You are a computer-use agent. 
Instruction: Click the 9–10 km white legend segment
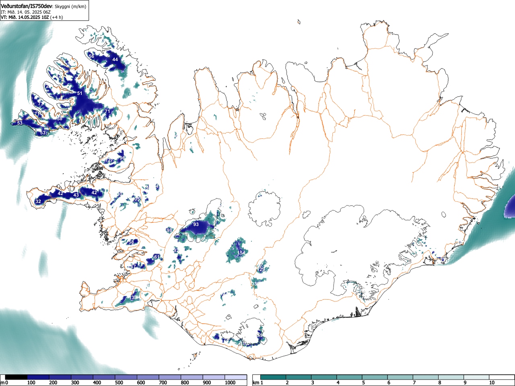tap(476, 377)
